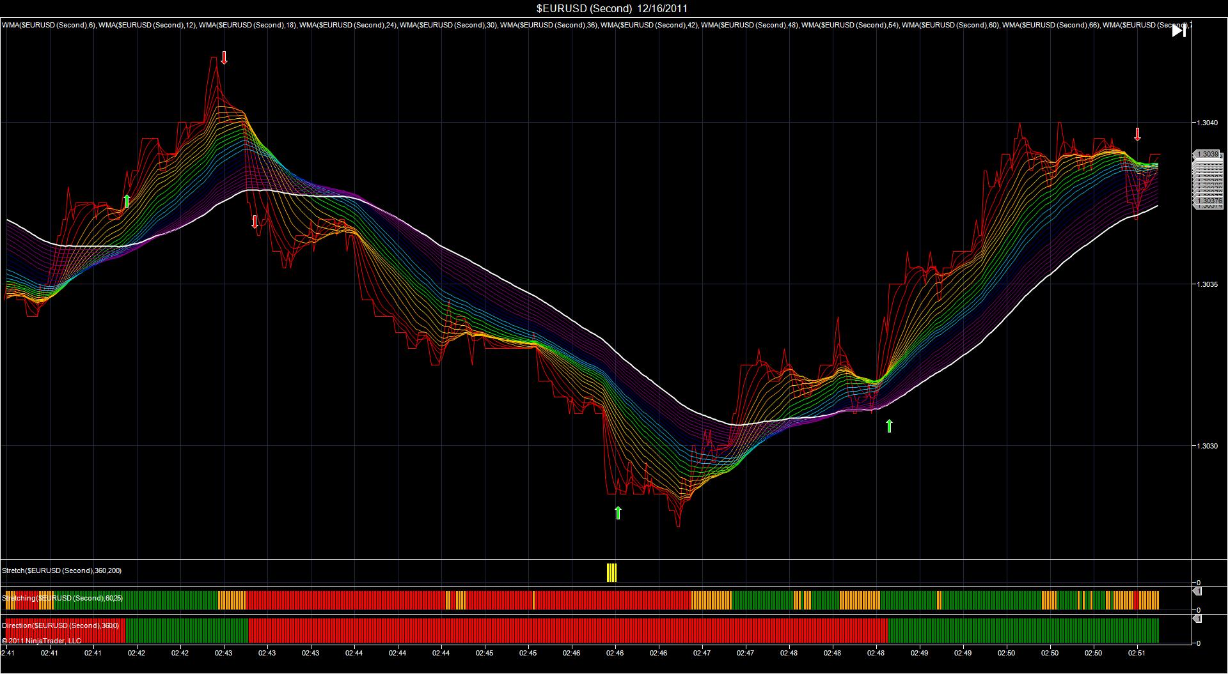
Task: Select the green up arrow beneath the white average line
Action: click(x=889, y=426)
